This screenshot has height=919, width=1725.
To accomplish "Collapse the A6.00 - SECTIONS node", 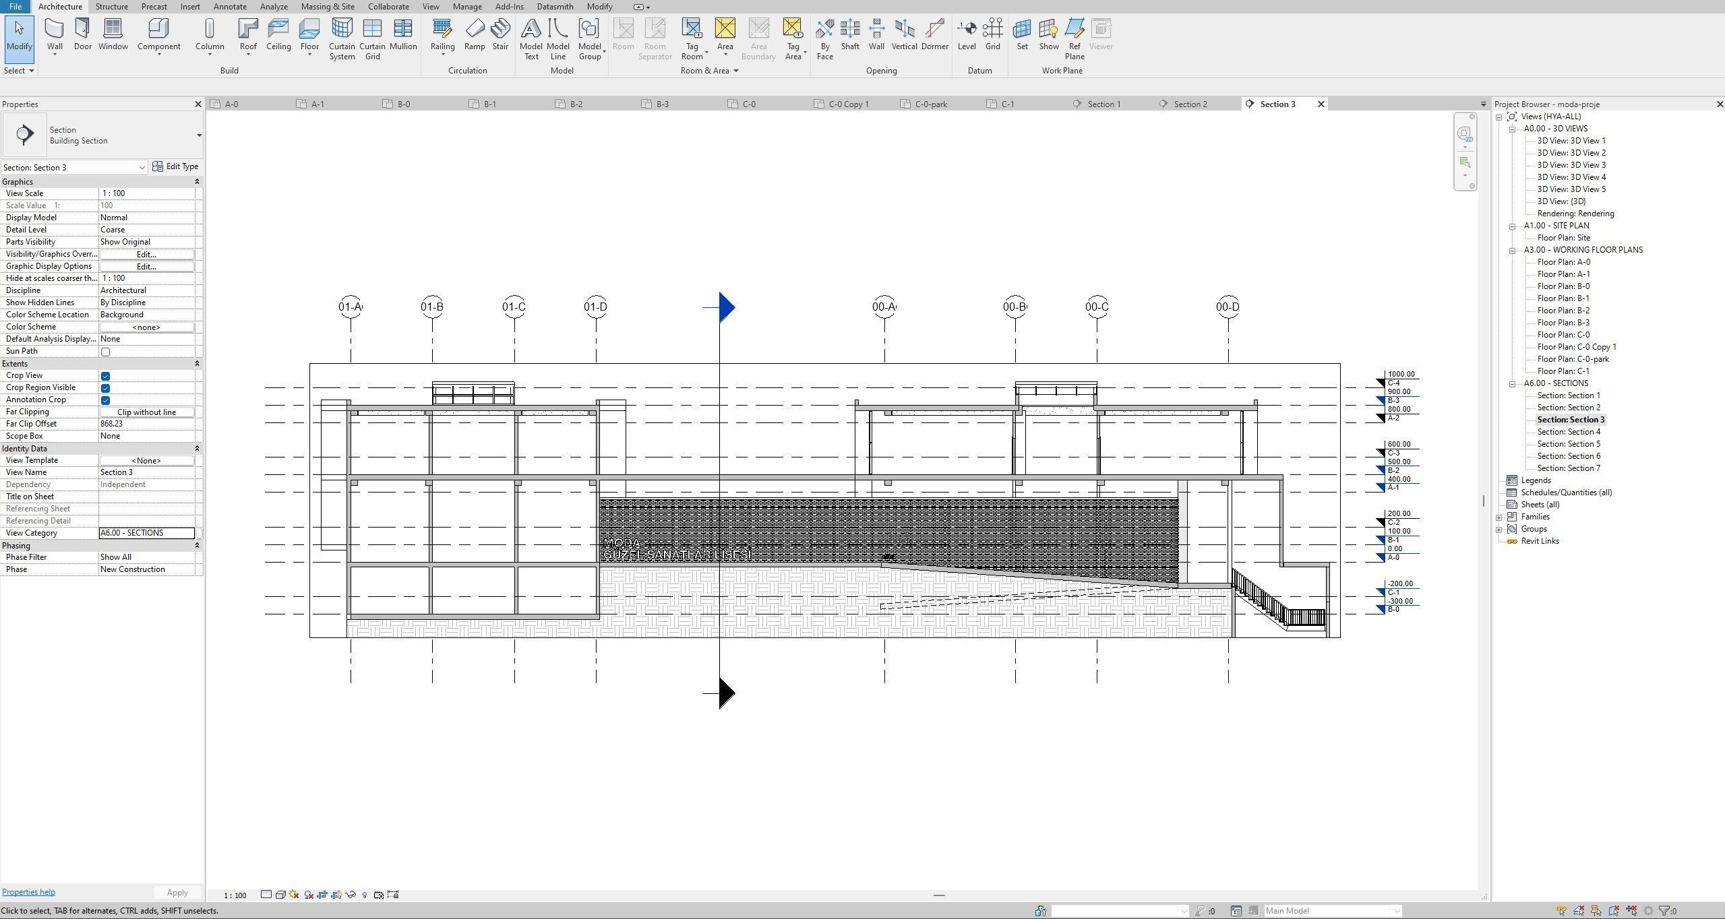I will point(1512,384).
